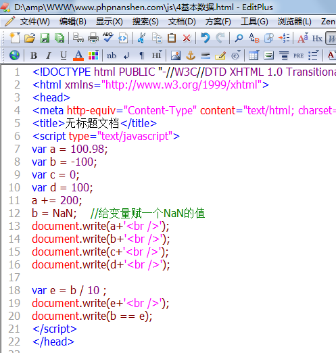Image resolution: width=336 pixels, height=353 pixels.
Task: Open the 搜索(S) menu
Action: tap(145, 22)
